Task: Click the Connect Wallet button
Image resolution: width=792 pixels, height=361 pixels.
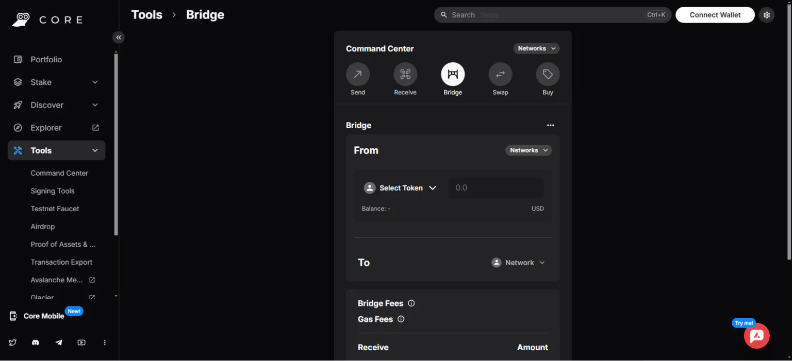Action: (715, 15)
